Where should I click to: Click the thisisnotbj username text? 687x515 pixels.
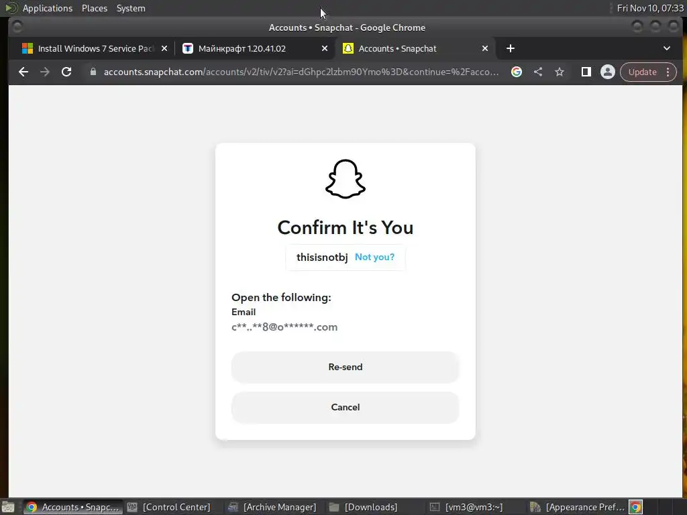point(322,257)
